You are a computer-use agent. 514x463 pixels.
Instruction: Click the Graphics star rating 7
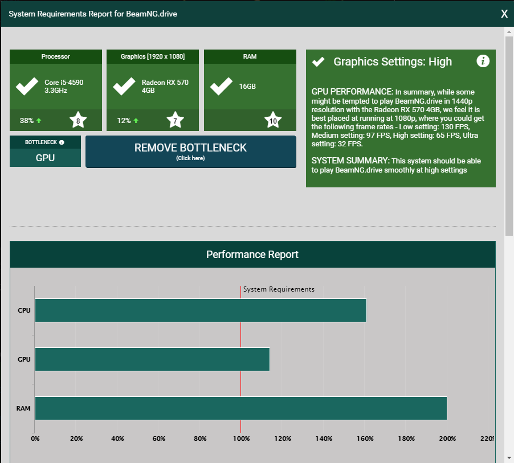pos(175,120)
